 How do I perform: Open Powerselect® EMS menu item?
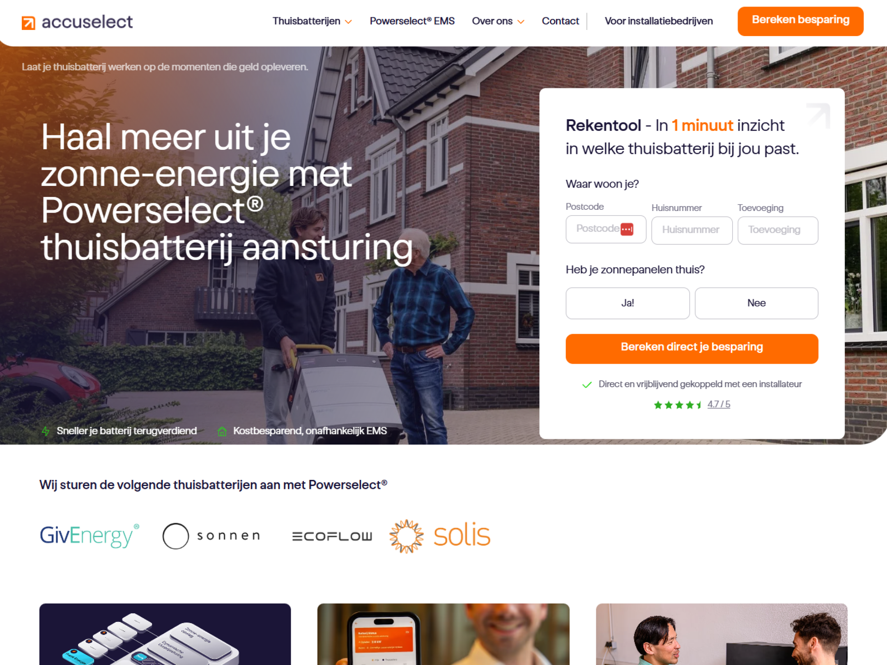[412, 21]
